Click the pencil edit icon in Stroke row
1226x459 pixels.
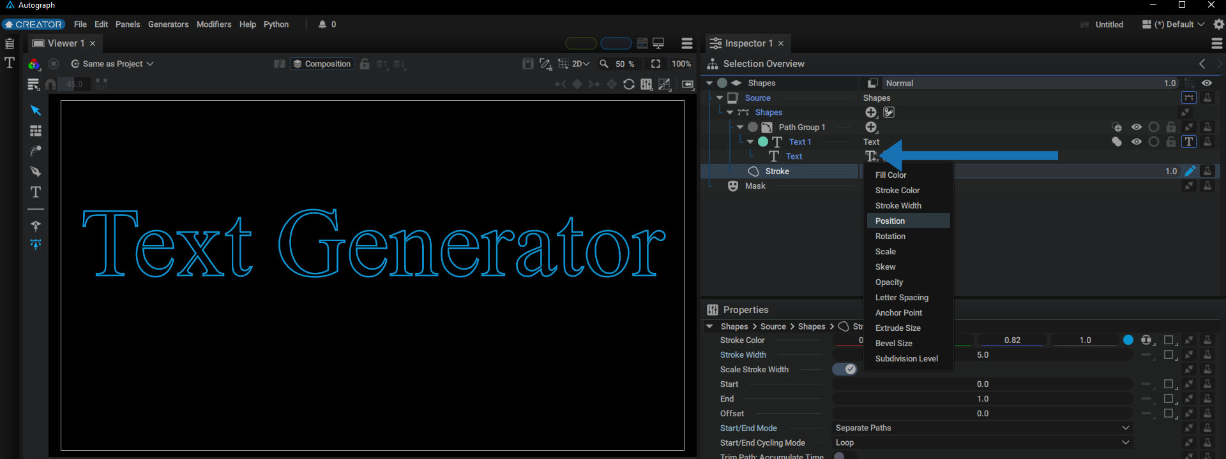tap(1190, 171)
